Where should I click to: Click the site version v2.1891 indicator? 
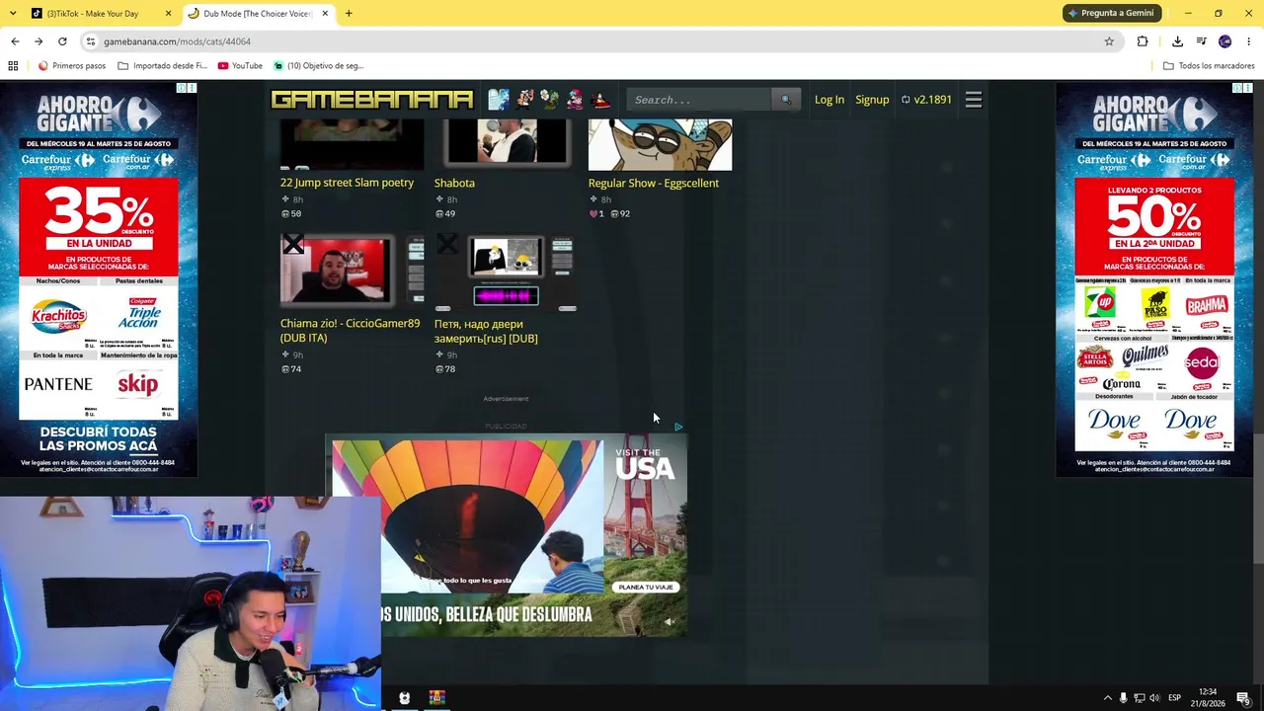[926, 100]
